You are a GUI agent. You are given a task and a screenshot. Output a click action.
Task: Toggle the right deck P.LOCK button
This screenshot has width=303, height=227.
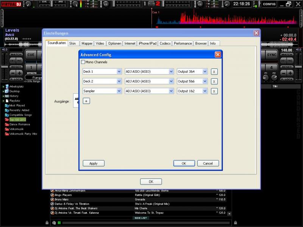pos(287,79)
